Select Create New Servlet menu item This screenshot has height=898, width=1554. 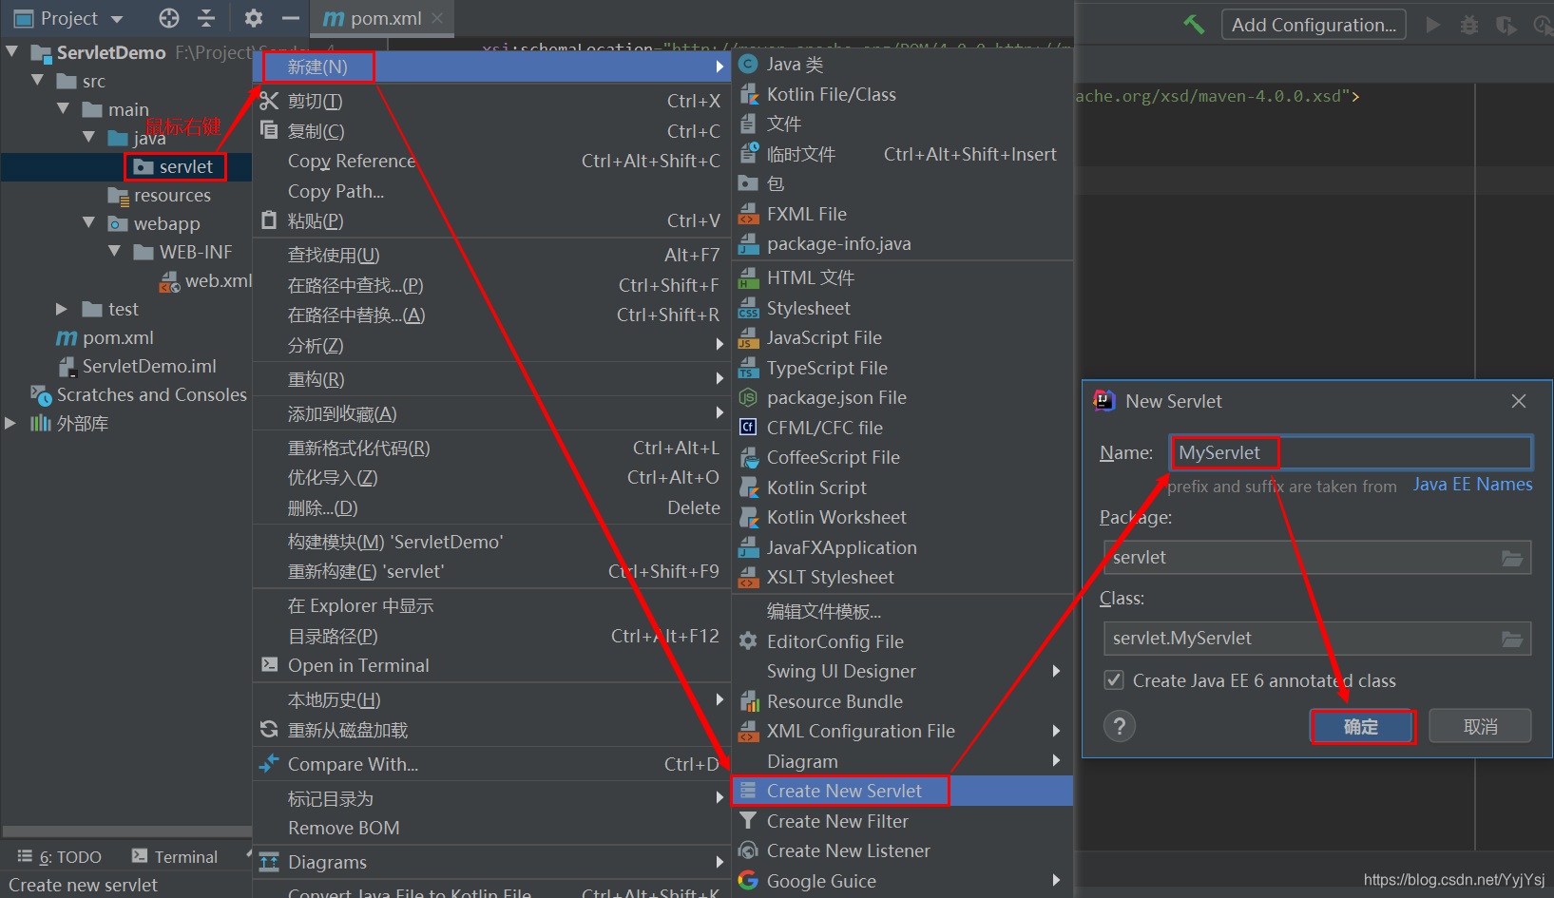(902, 791)
